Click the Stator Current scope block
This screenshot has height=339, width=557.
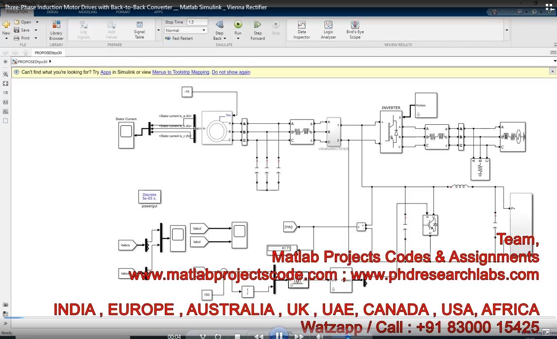pyautogui.click(x=126, y=135)
